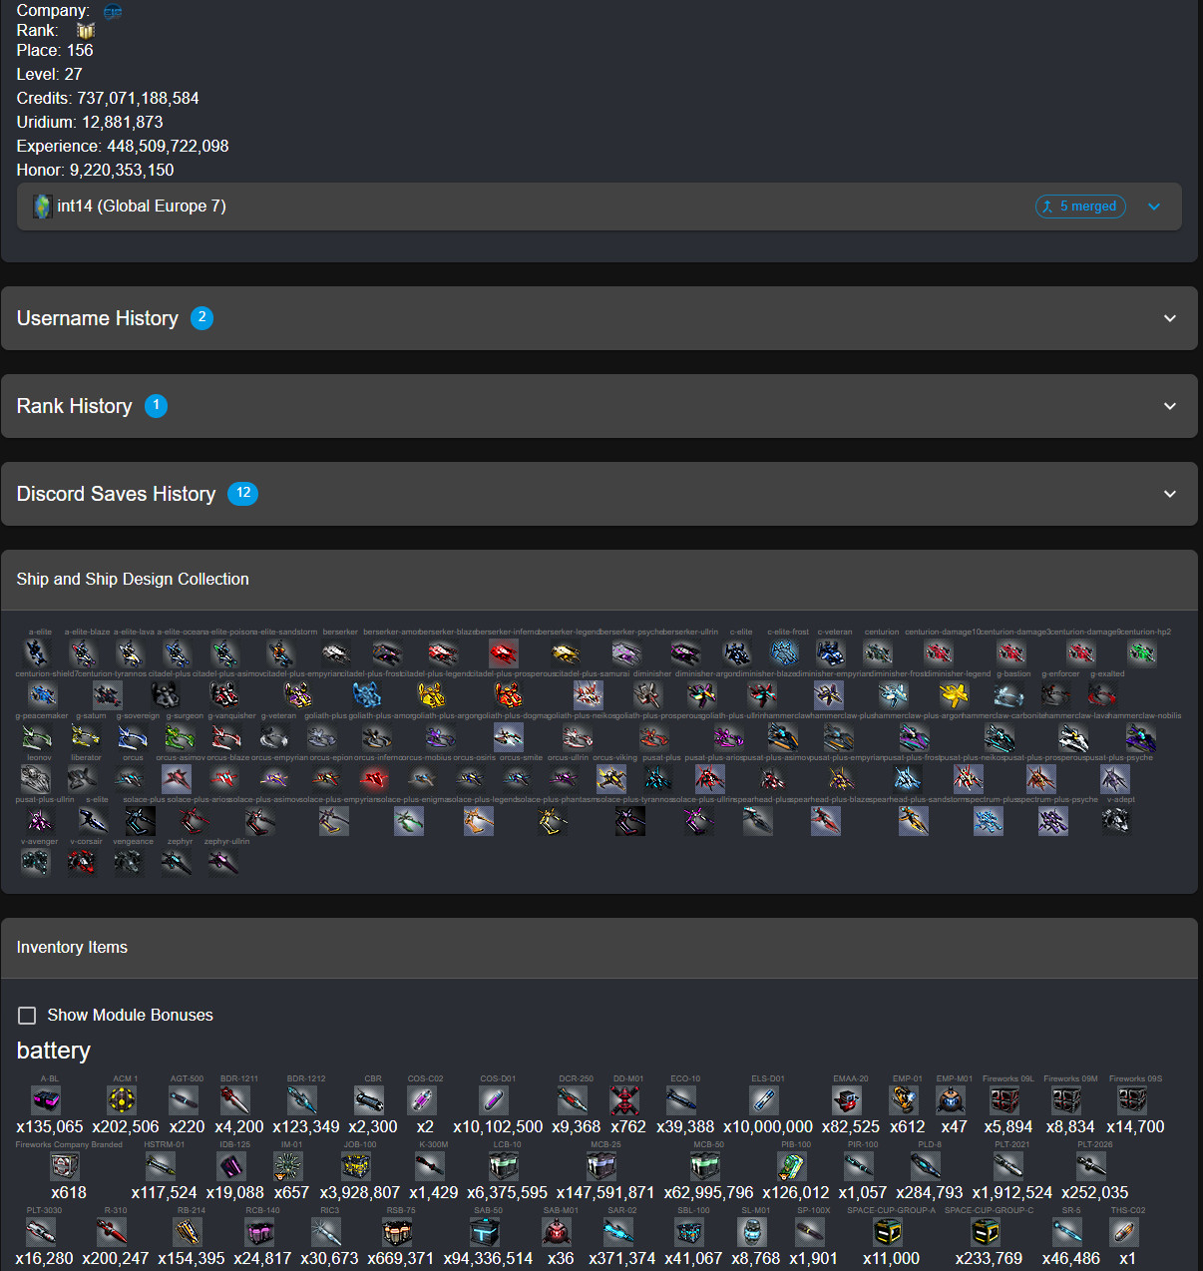Select the JOB-100 ammo box icon
The width and height of the screenshot is (1203, 1271).
click(356, 1165)
